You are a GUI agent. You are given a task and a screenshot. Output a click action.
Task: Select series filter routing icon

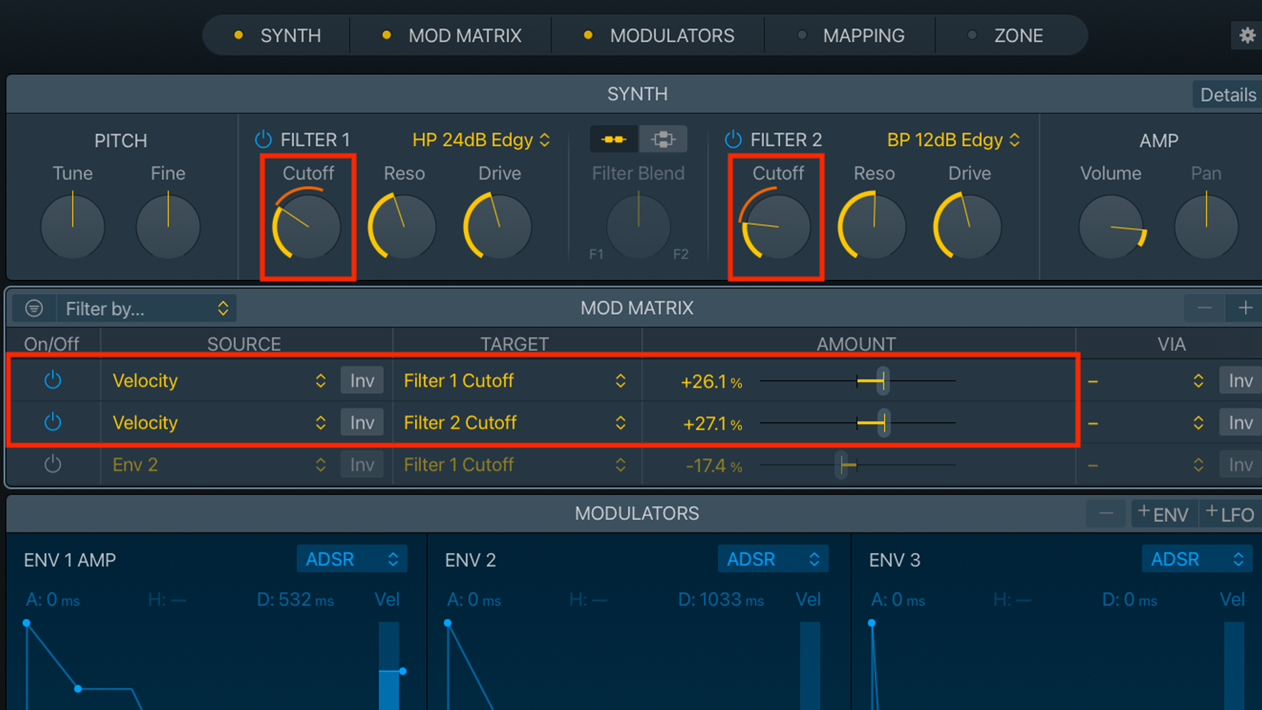click(x=614, y=139)
